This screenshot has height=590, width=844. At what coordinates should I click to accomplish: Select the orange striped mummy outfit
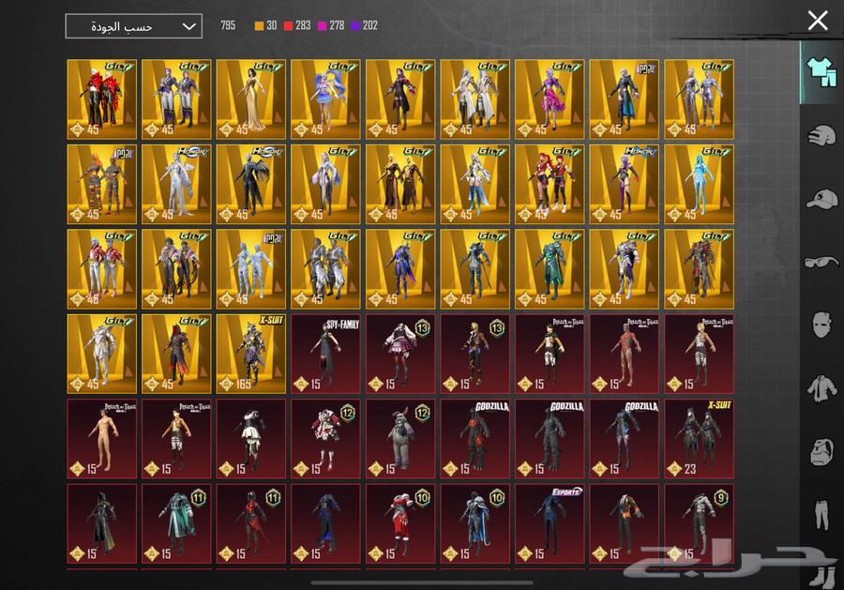click(x=101, y=184)
